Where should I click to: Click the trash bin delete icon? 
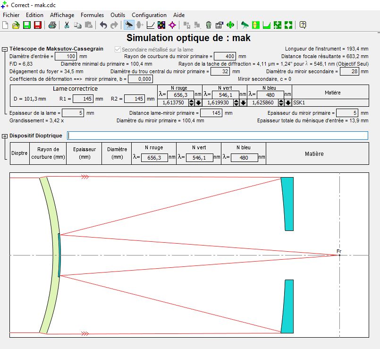point(209,25)
